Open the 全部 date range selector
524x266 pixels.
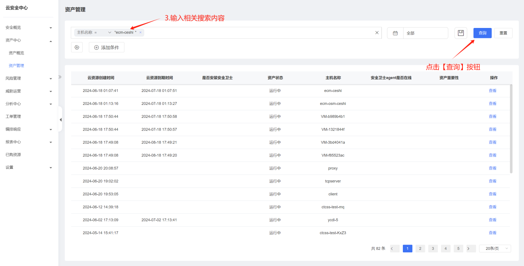coord(426,33)
